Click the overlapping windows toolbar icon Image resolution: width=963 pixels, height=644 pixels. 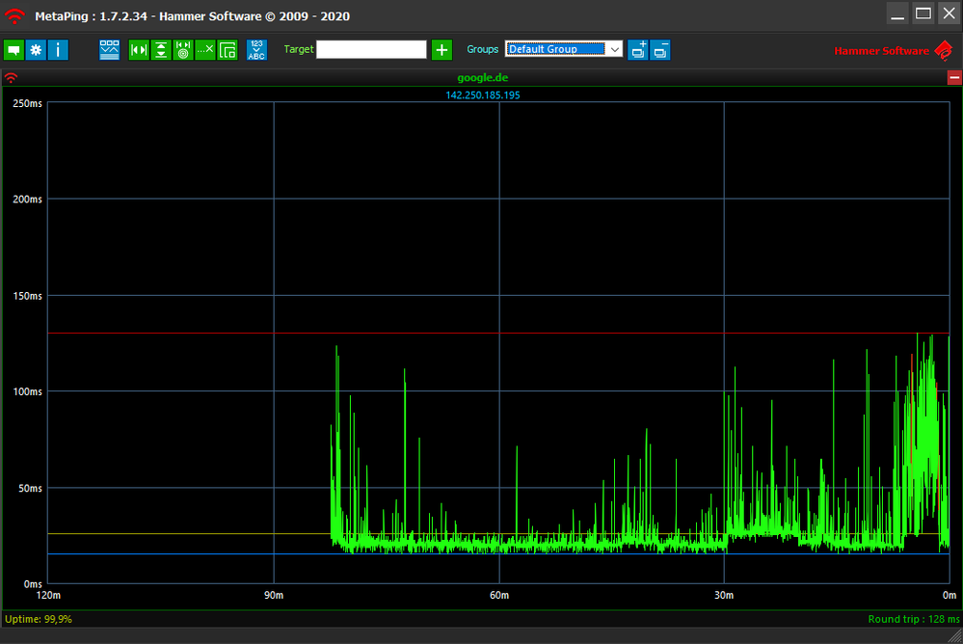click(x=227, y=50)
